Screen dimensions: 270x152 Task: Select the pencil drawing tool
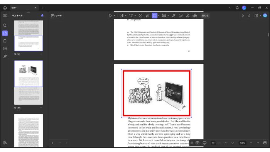(148, 15)
